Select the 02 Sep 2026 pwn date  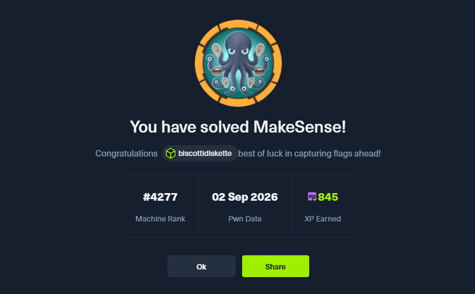tap(245, 197)
